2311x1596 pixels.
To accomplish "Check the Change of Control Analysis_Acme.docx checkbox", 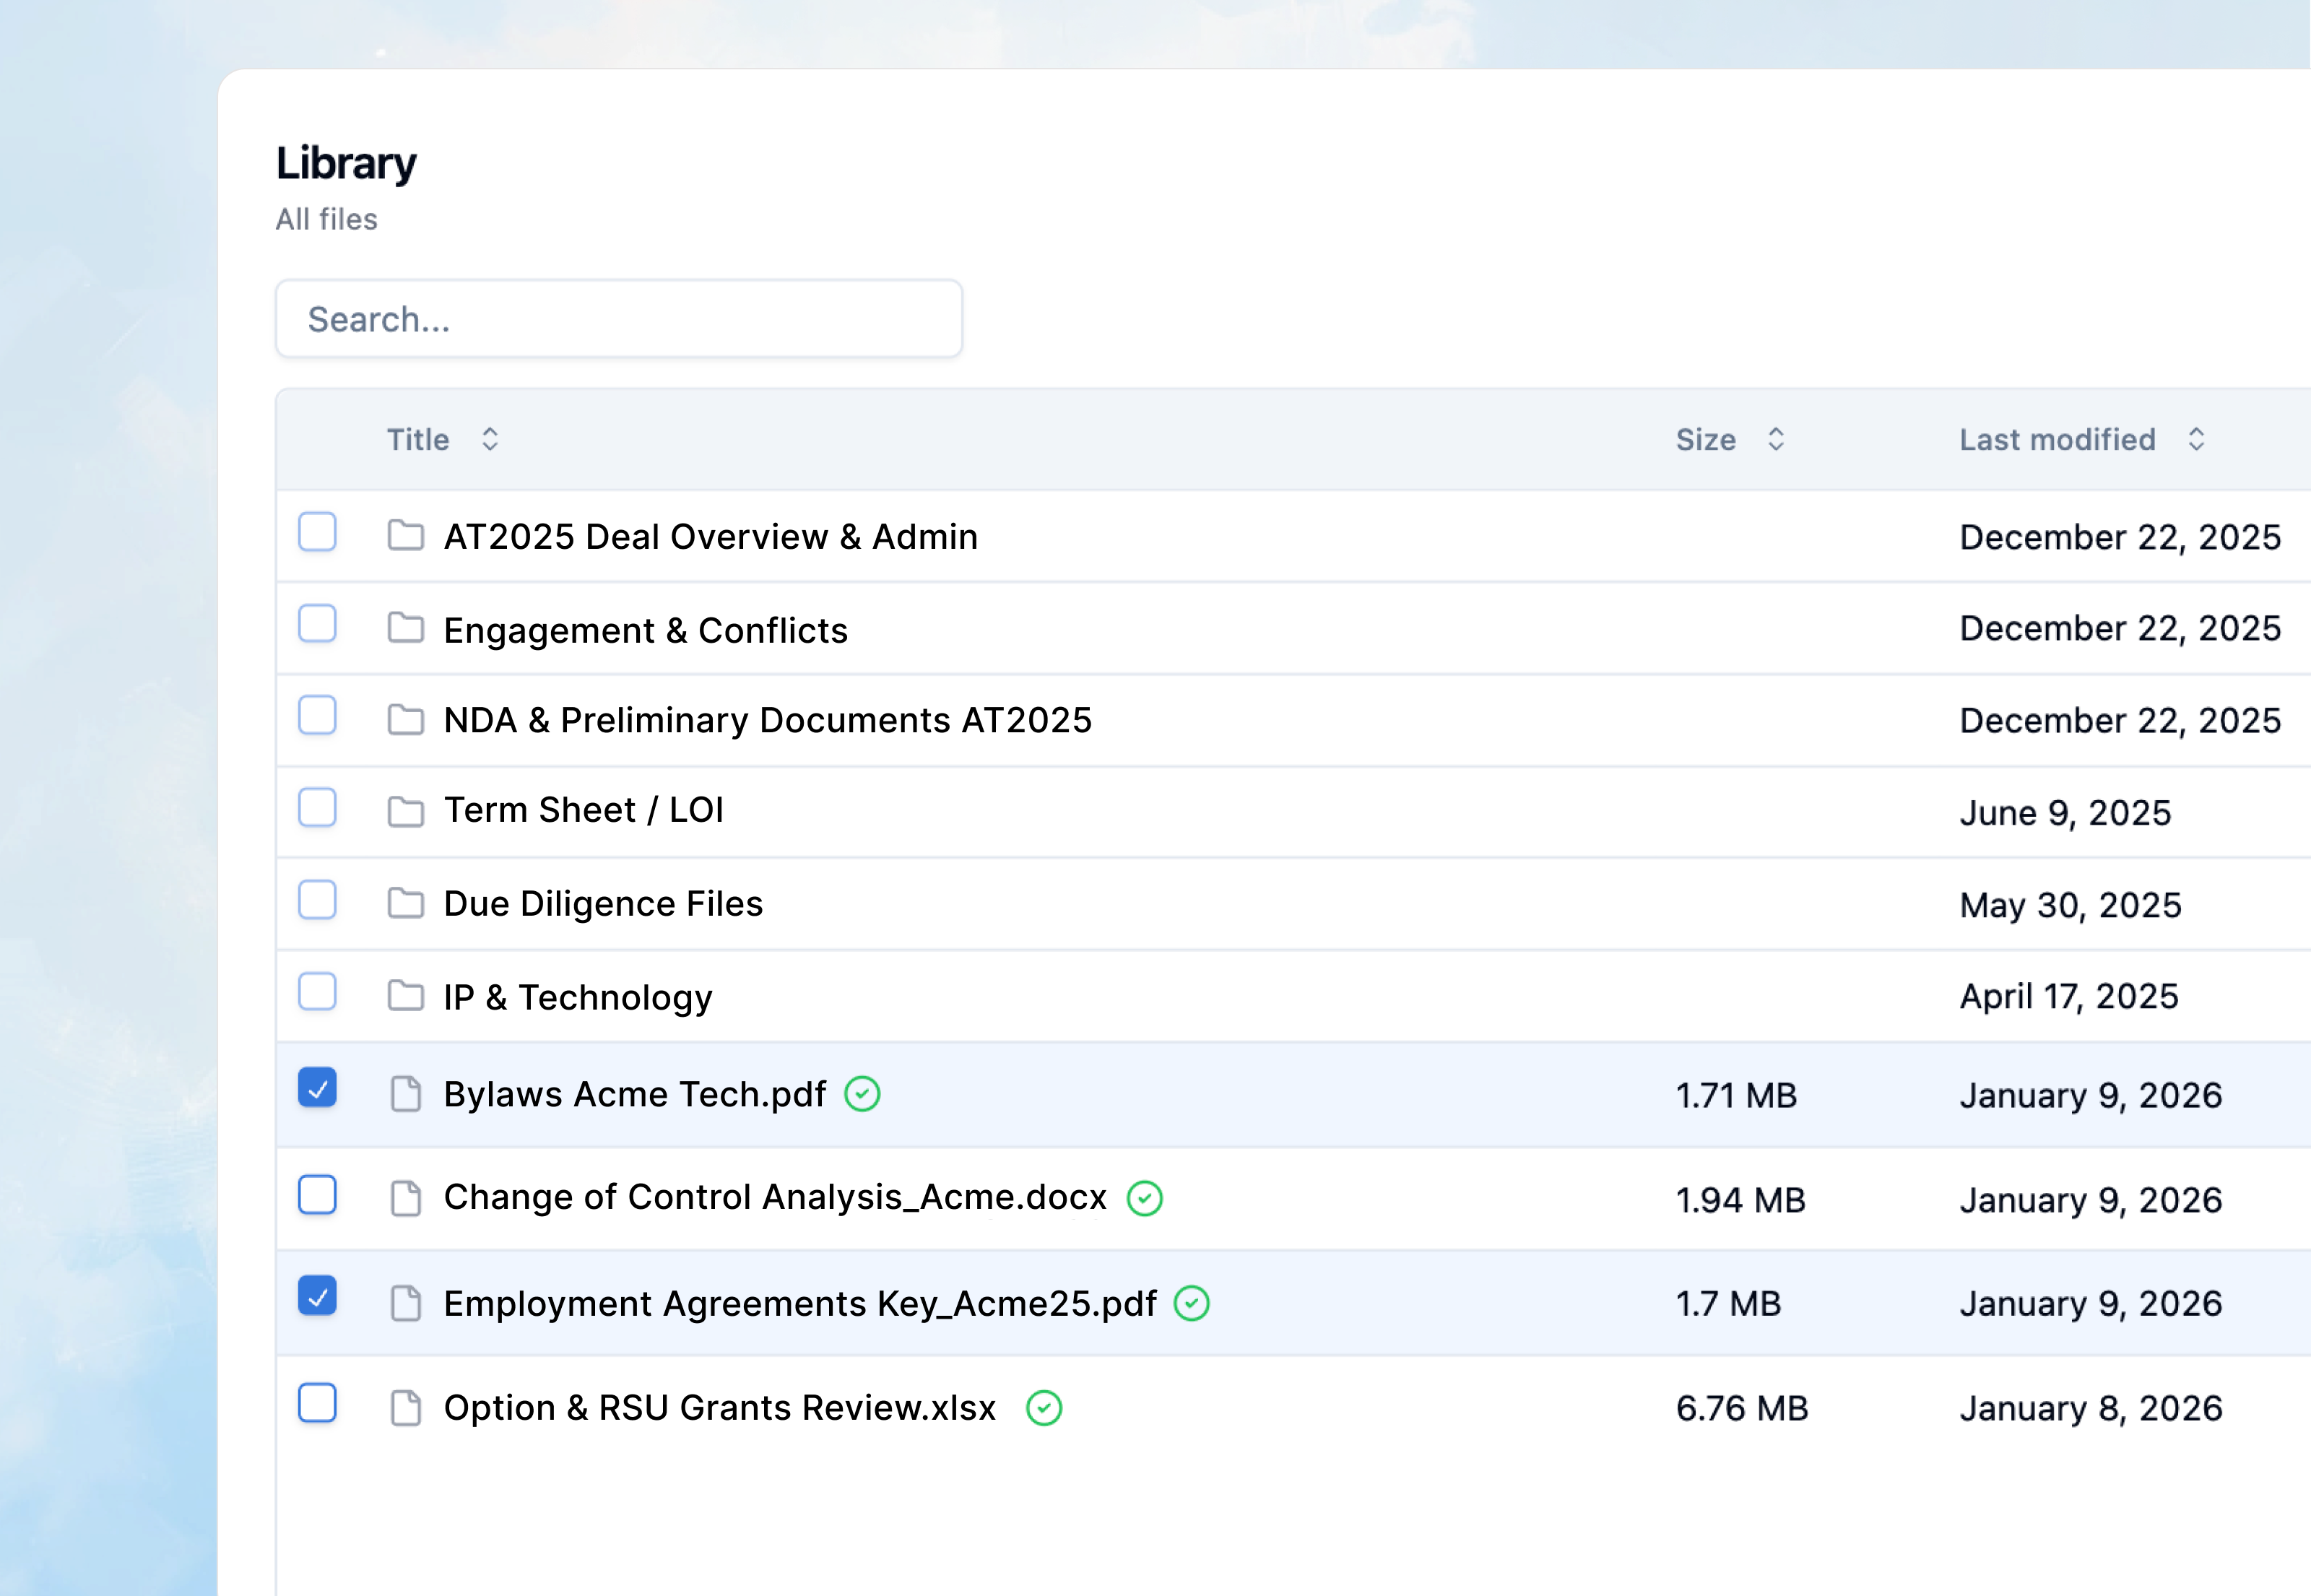I will coord(317,1195).
